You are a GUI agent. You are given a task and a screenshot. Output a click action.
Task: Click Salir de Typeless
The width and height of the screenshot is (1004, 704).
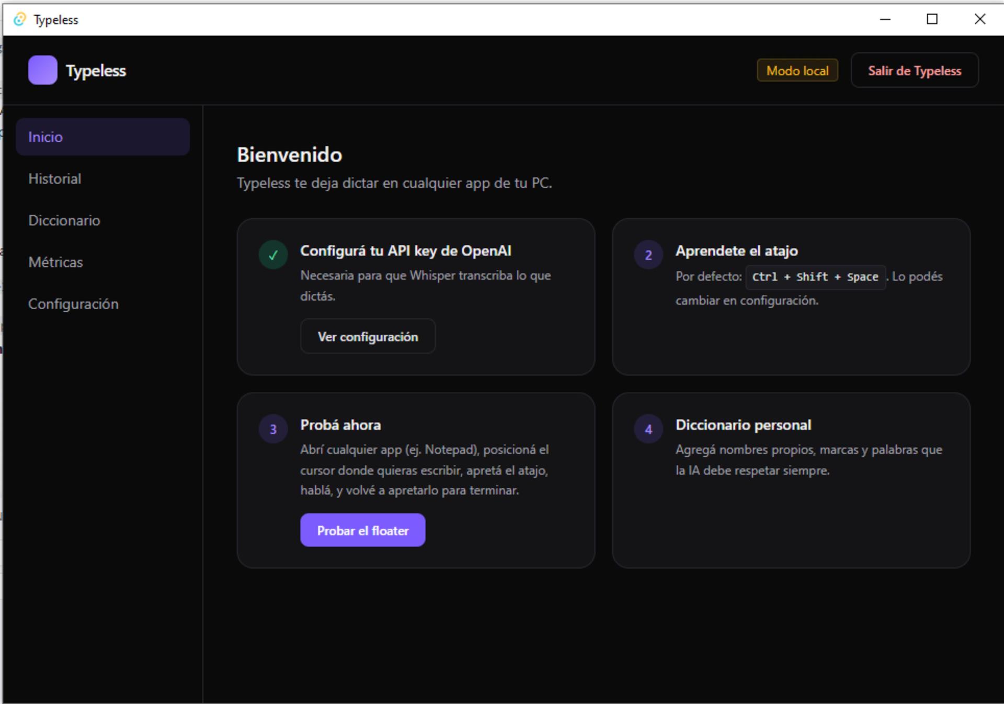(915, 70)
